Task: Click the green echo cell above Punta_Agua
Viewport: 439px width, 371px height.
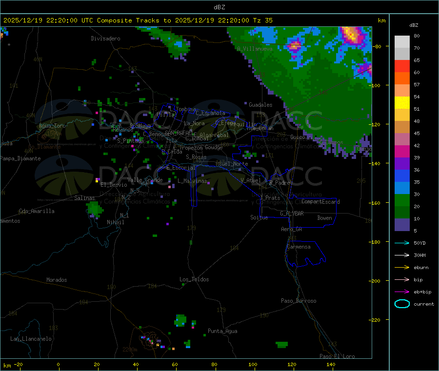Action: pyautogui.click(x=180, y=321)
